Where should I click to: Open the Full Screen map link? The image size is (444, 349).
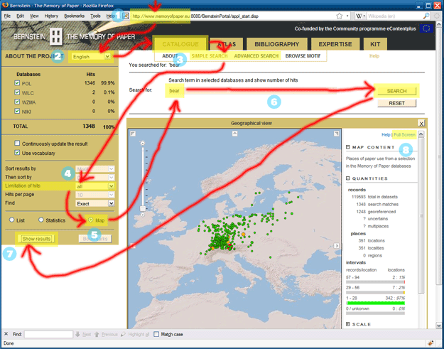tap(404, 135)
